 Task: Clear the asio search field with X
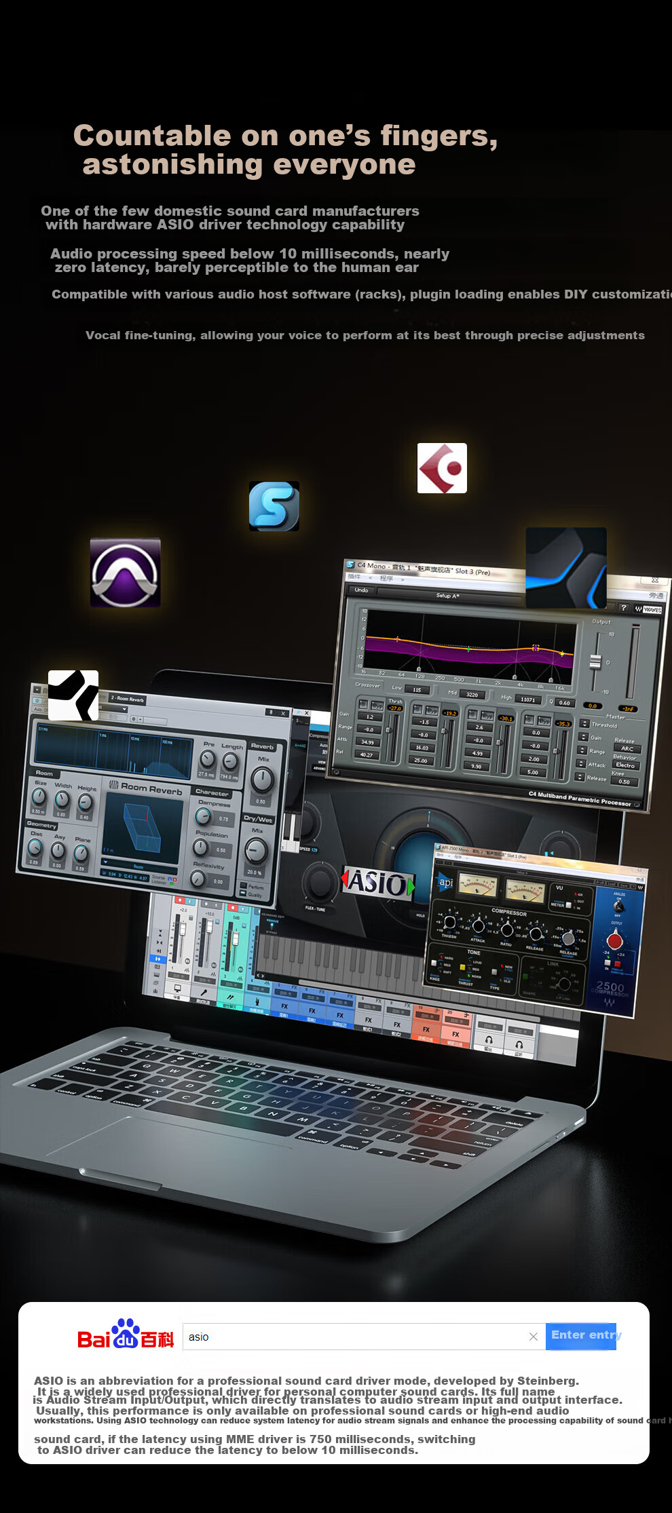[x=534, y=1337]
